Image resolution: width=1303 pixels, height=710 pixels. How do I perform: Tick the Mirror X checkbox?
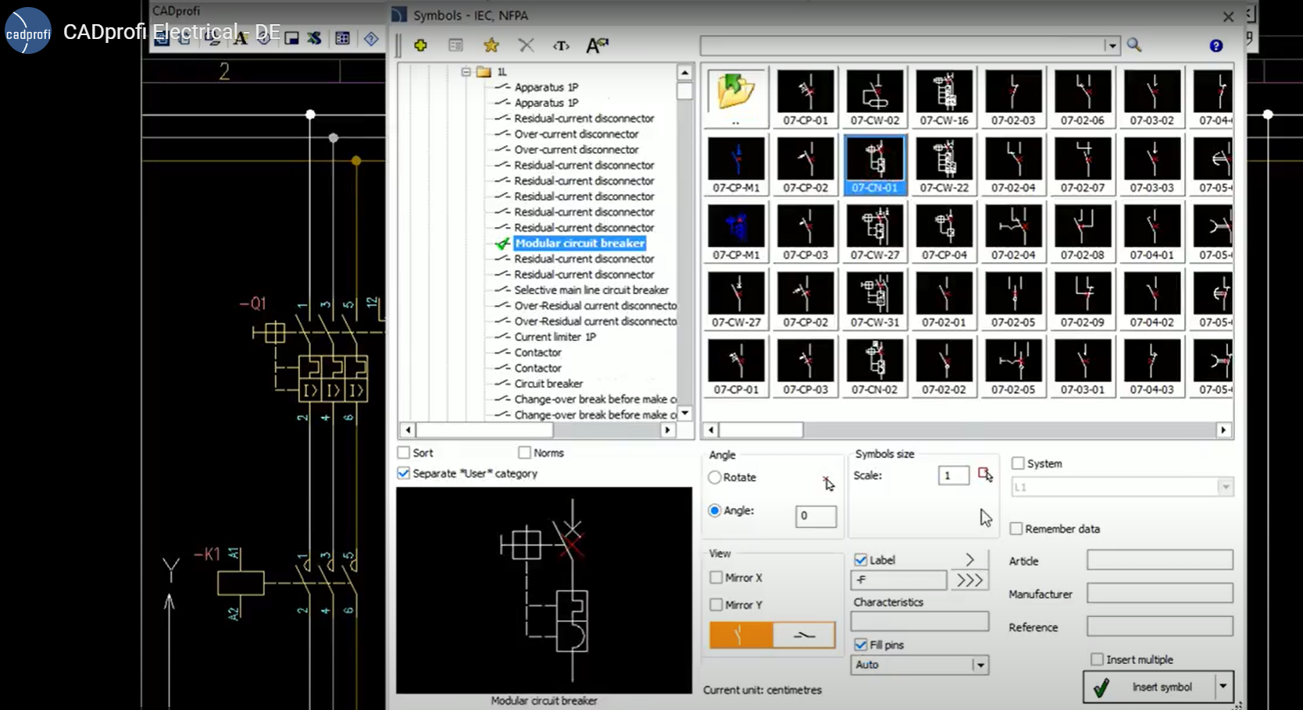tap(716, 578)
